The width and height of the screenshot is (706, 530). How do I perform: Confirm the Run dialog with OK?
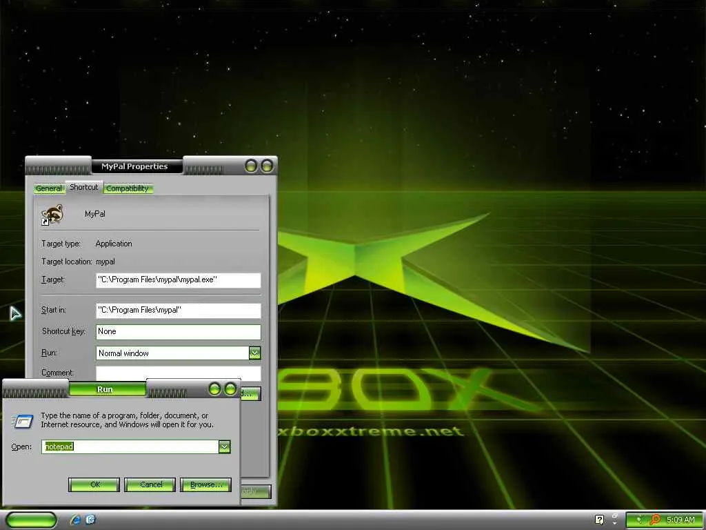coord(94,484)
